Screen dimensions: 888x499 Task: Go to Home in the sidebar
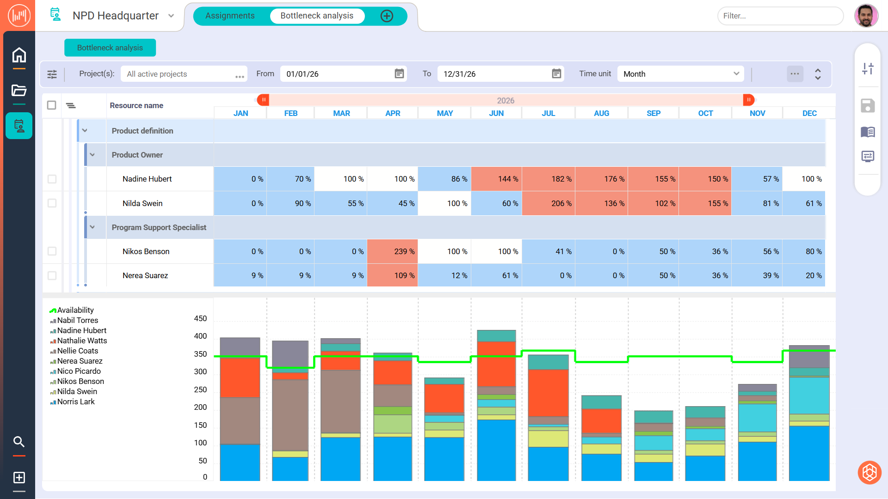tap(19, 55)
